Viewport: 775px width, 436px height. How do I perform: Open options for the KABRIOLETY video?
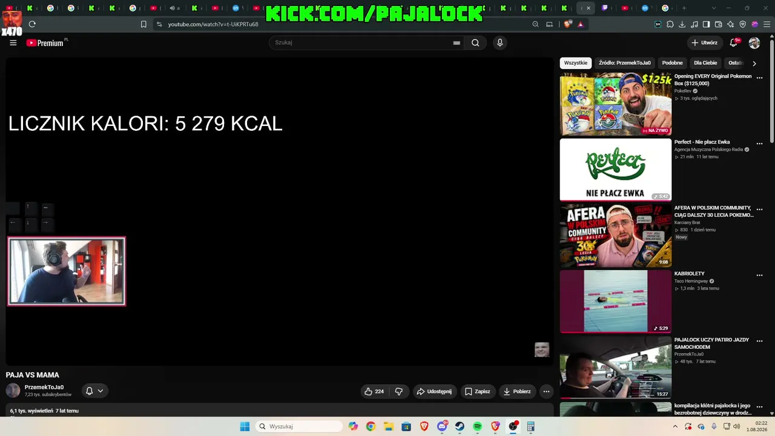[759, 275]
